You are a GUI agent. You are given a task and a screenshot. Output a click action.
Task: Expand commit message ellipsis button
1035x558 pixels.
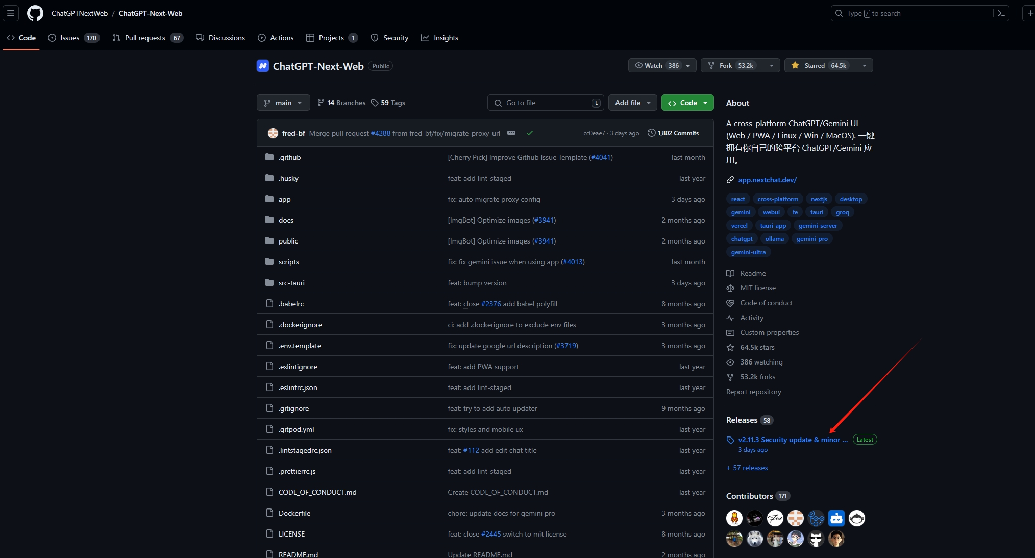point(511,133)
